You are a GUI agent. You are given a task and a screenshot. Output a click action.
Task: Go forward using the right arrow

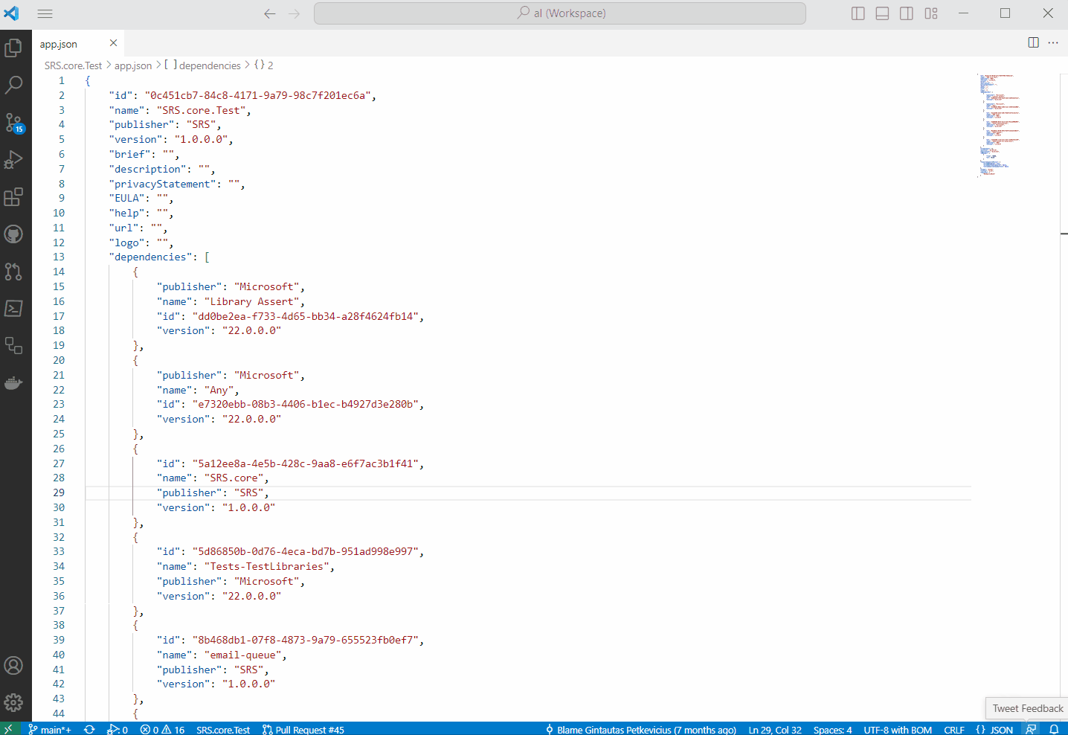pyautogui.click(x=295, y=13)
